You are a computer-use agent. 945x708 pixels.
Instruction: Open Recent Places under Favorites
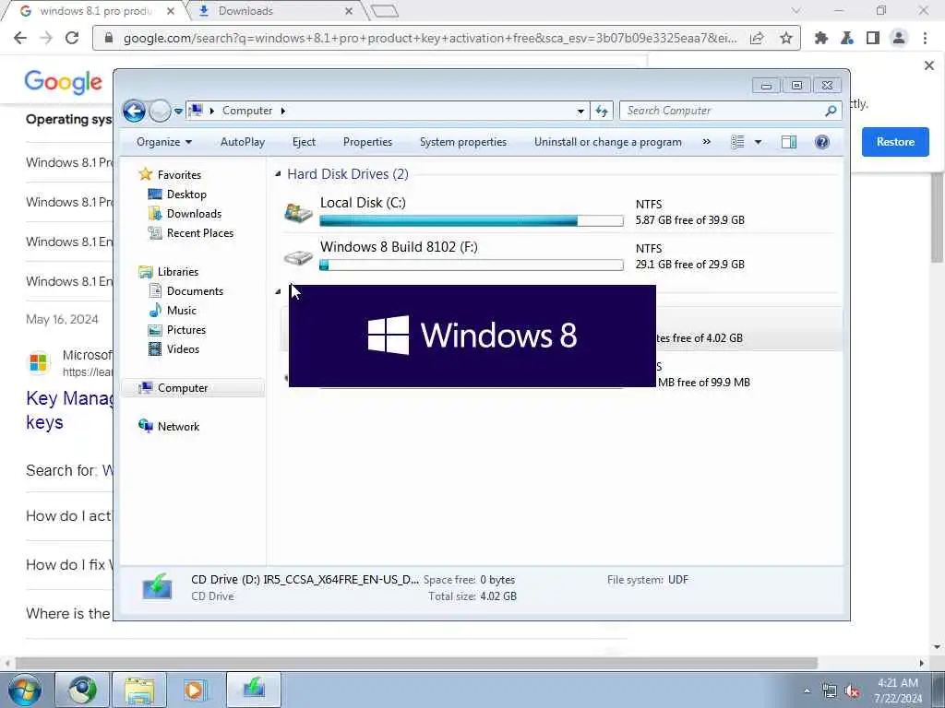click(200, 233)
